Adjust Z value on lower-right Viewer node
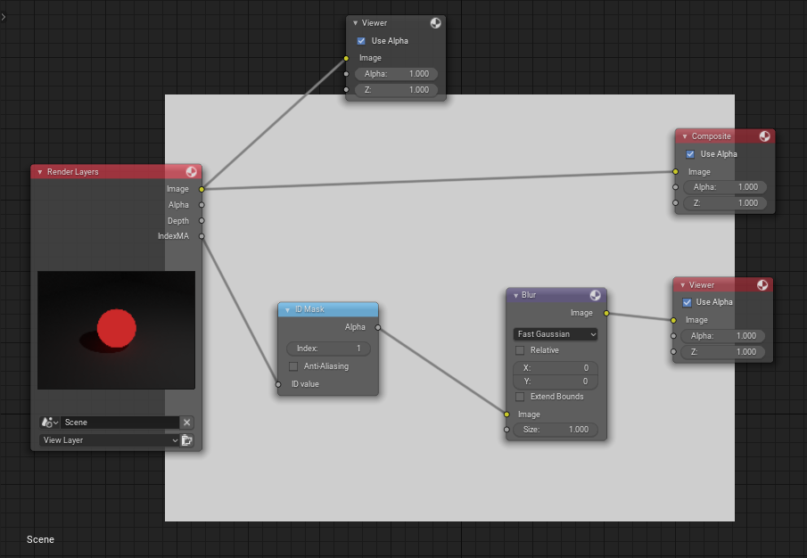The image size is (807, 558). 722,352
